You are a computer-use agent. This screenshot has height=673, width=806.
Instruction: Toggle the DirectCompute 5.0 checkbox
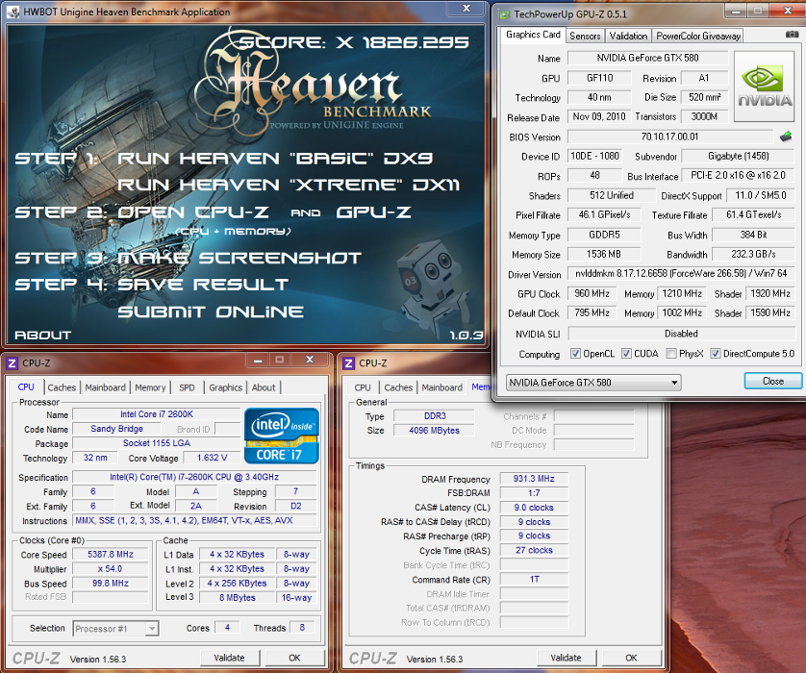click(715, 354)
